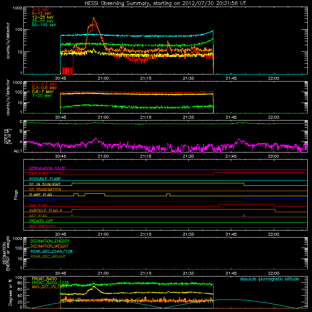
Task: Click the C label on the GOES15 axis
Action: click(21, 121)
